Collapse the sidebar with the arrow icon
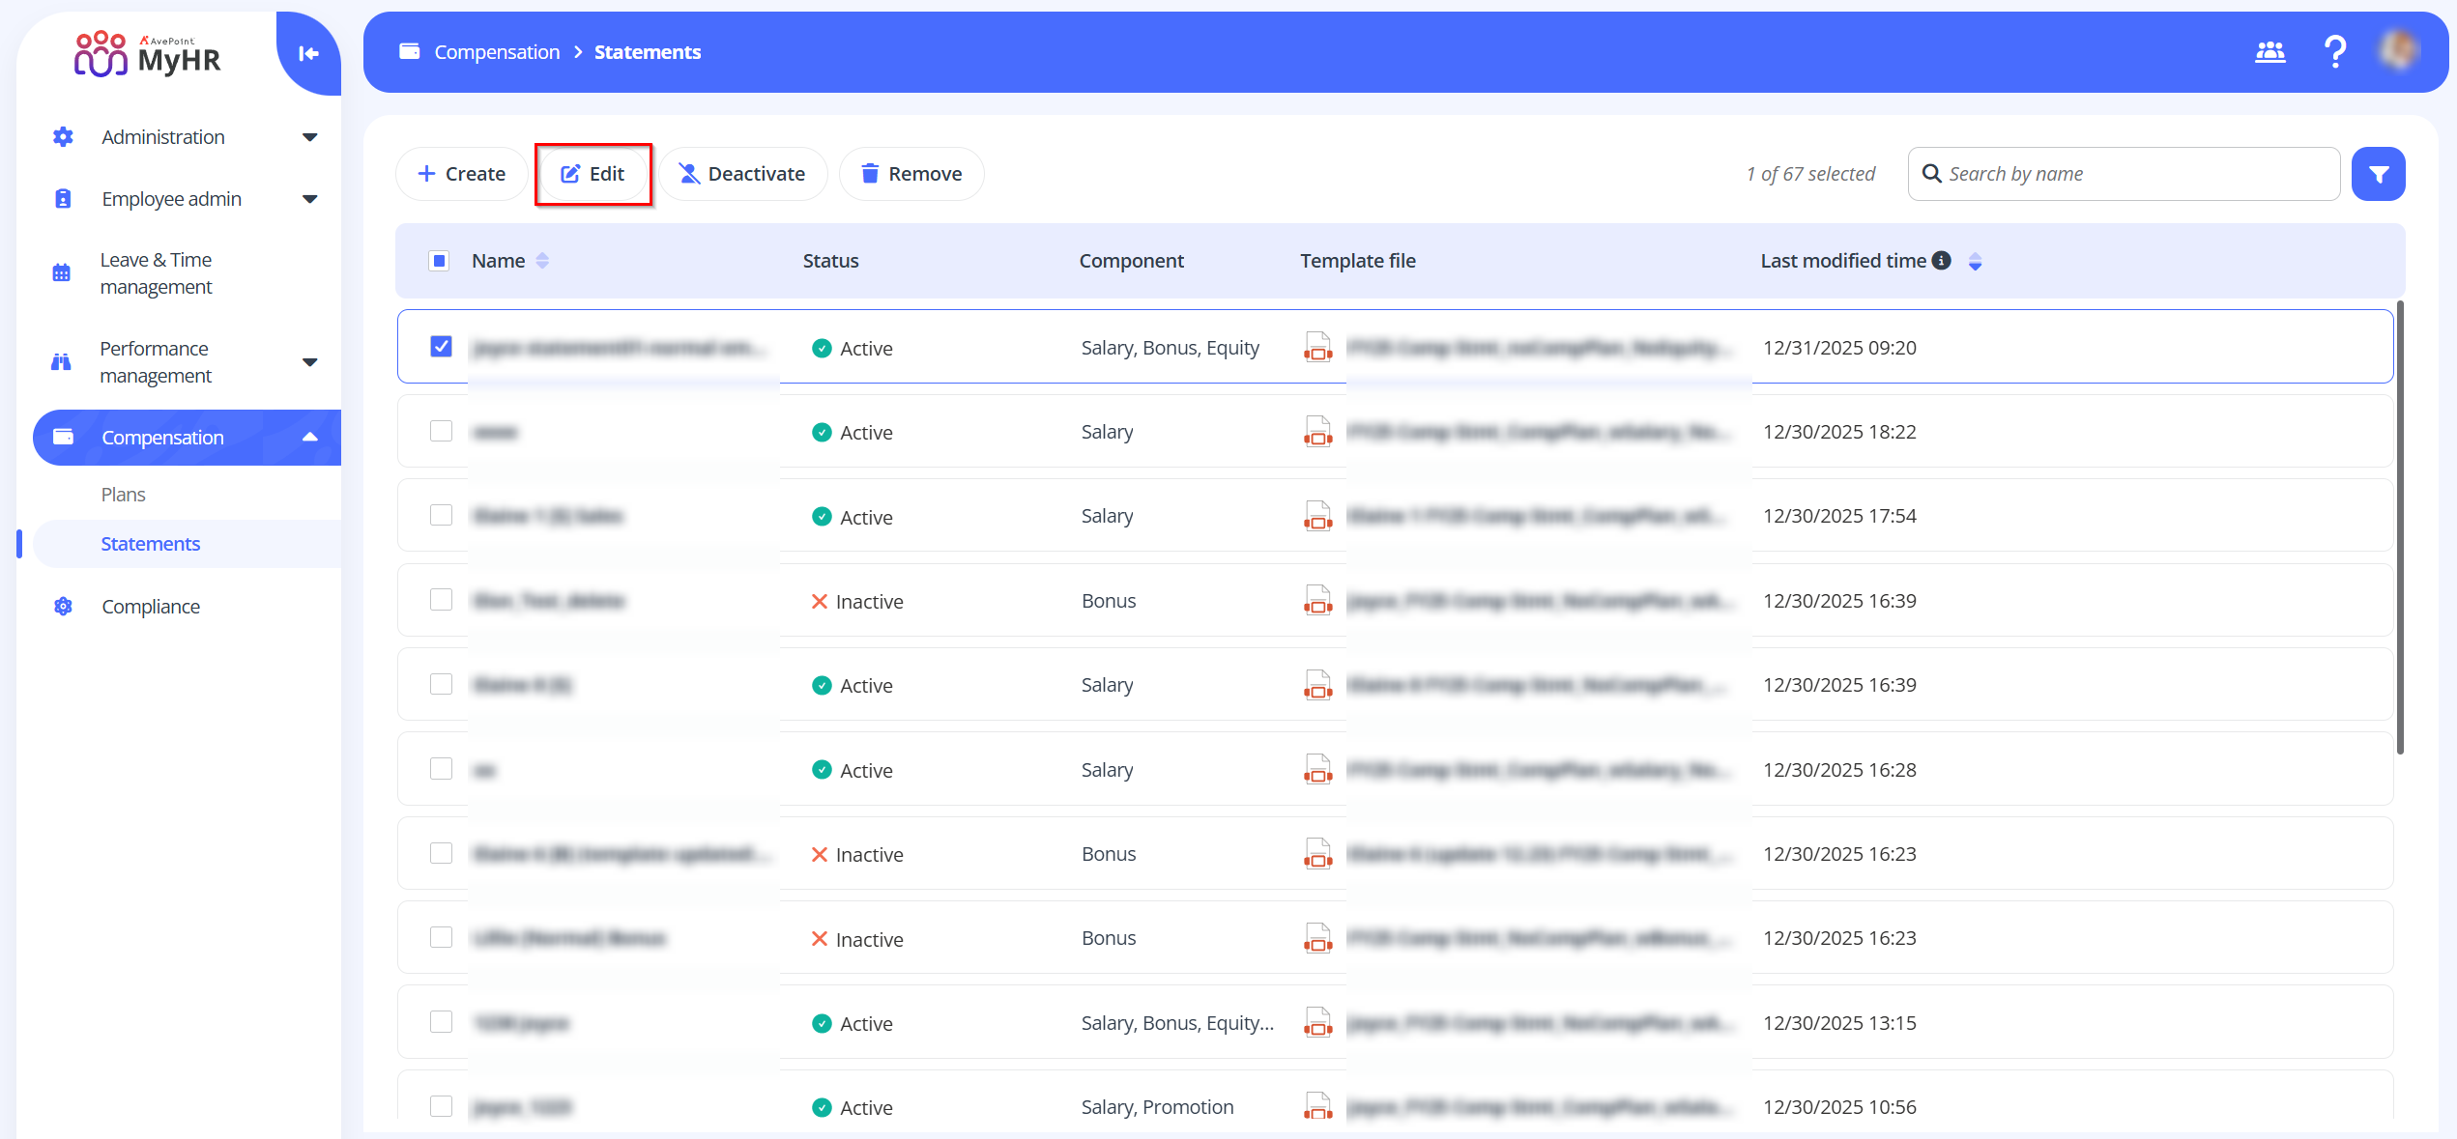This screenshot has width=2457, height=1139. pos(308,54)
